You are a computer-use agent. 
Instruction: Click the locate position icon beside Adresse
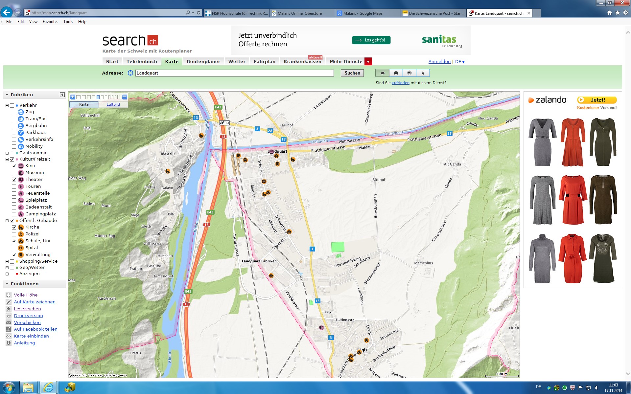pyautogui.click(x=130, y=73)
